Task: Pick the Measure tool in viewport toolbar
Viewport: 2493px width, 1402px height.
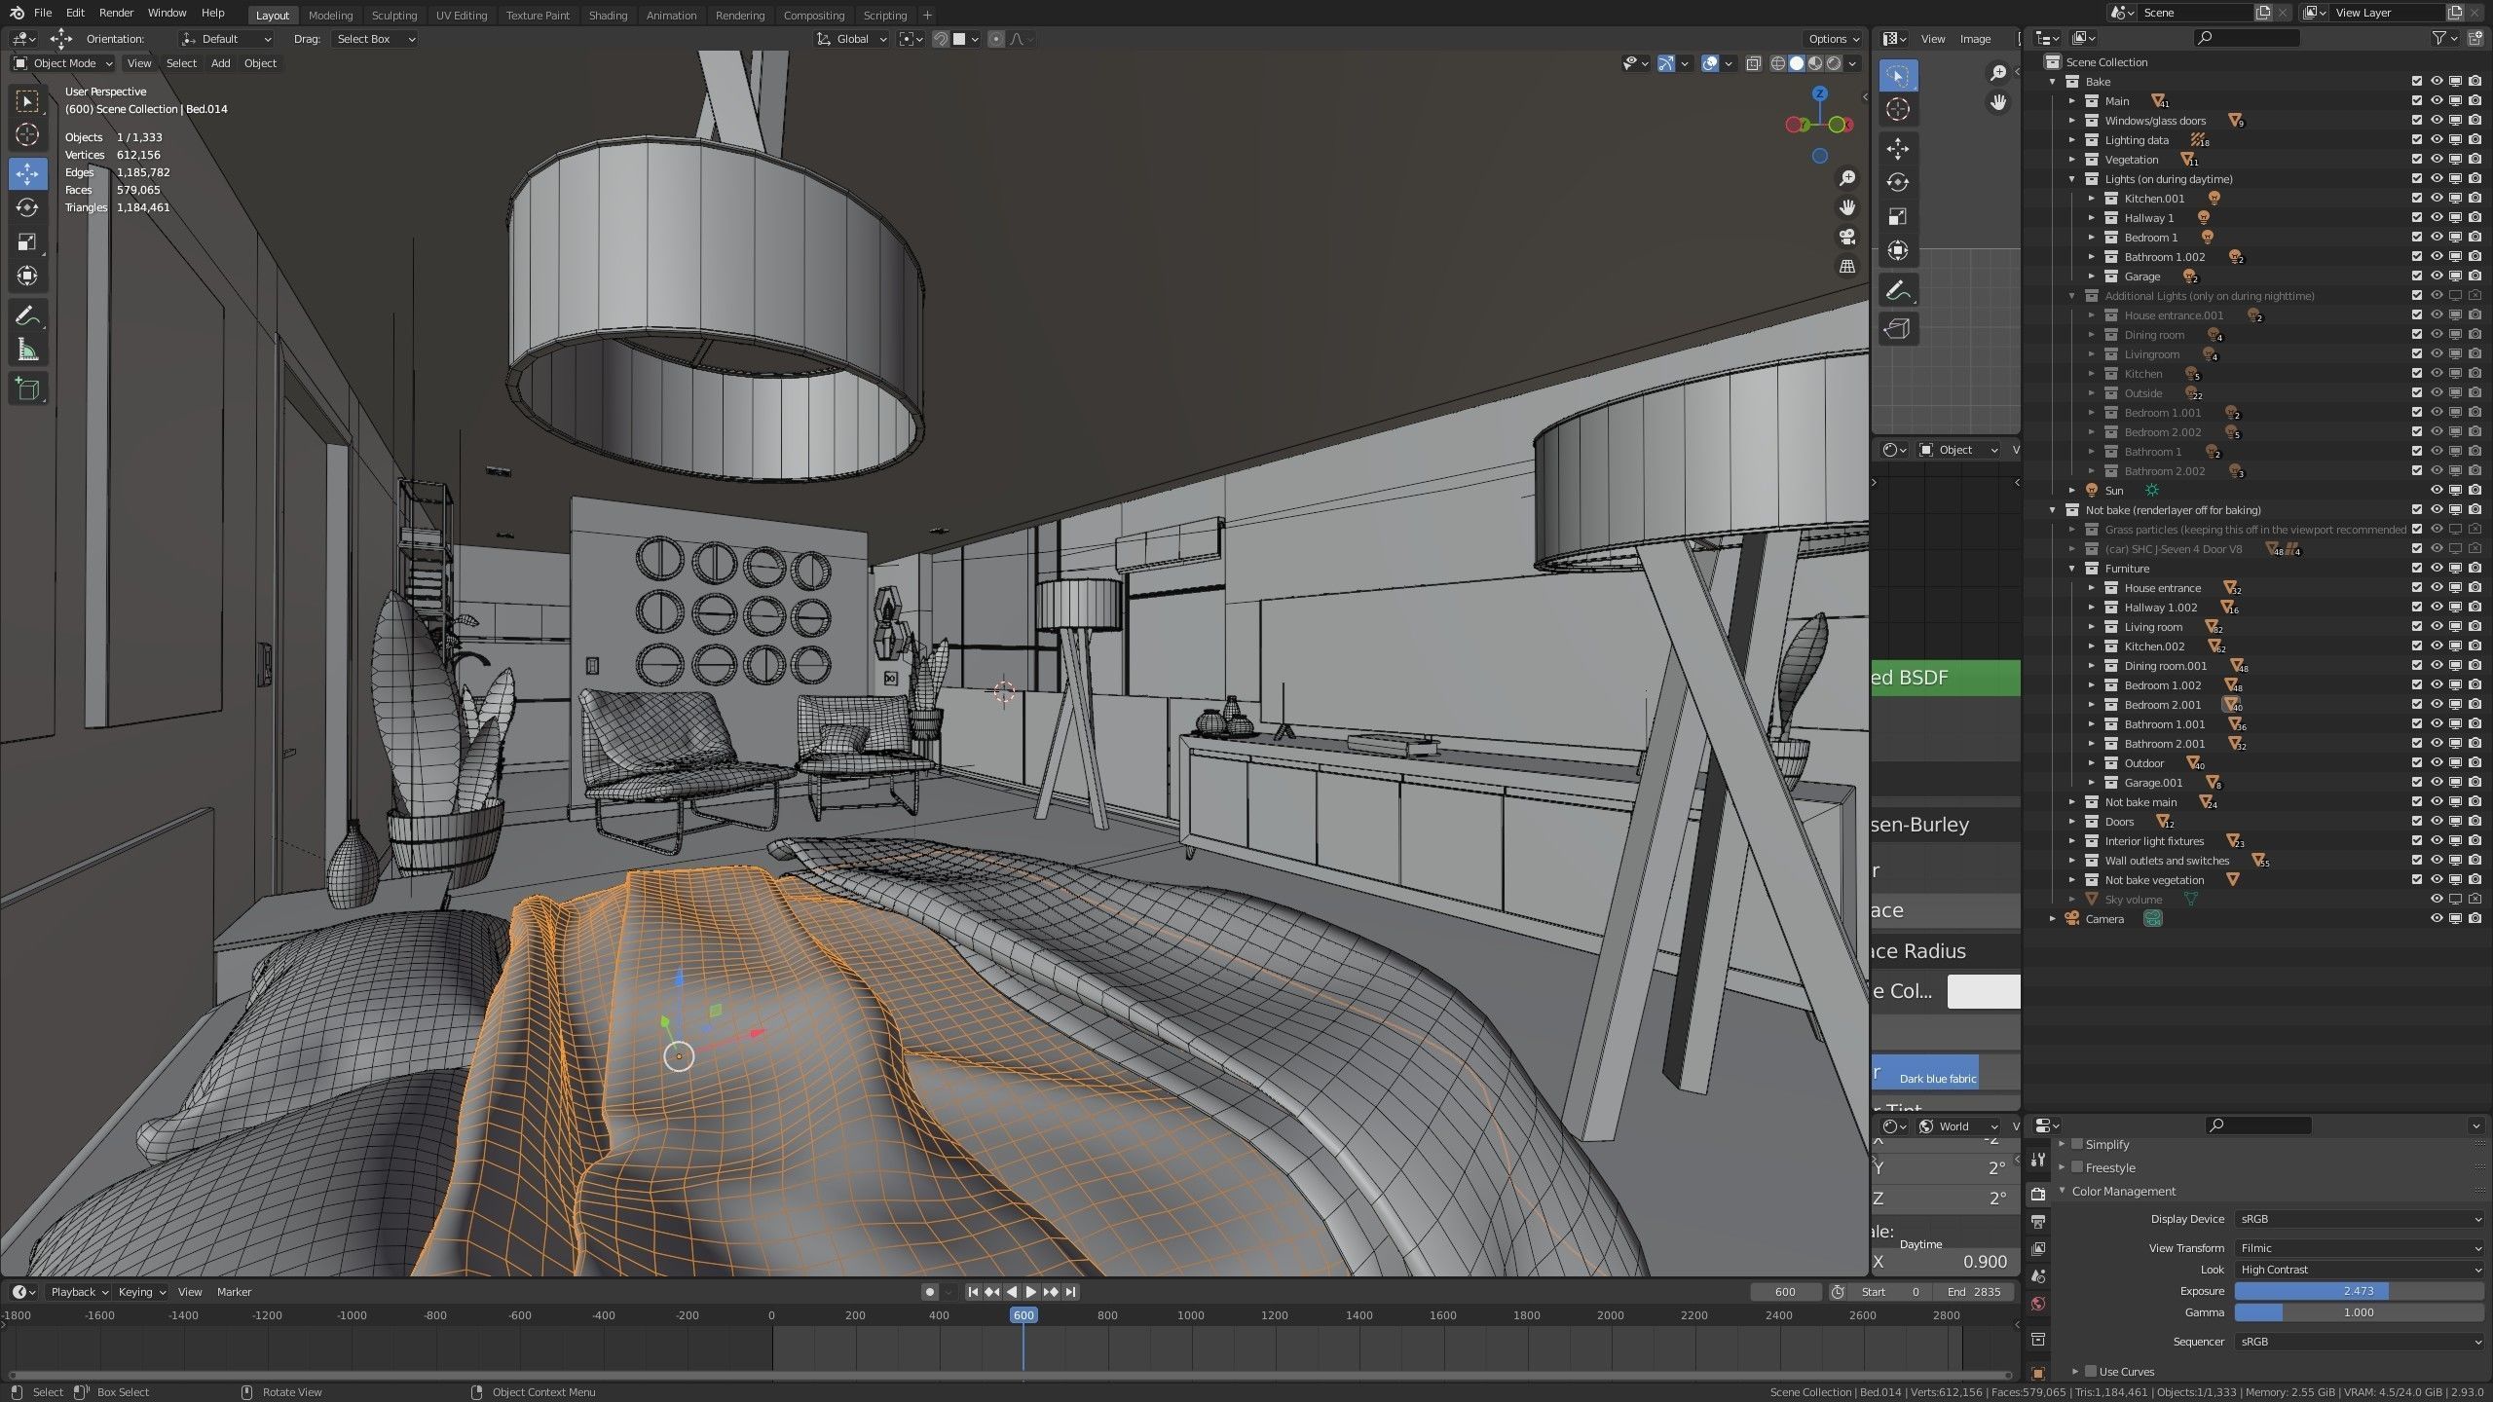Action: (x=27, y=350)
